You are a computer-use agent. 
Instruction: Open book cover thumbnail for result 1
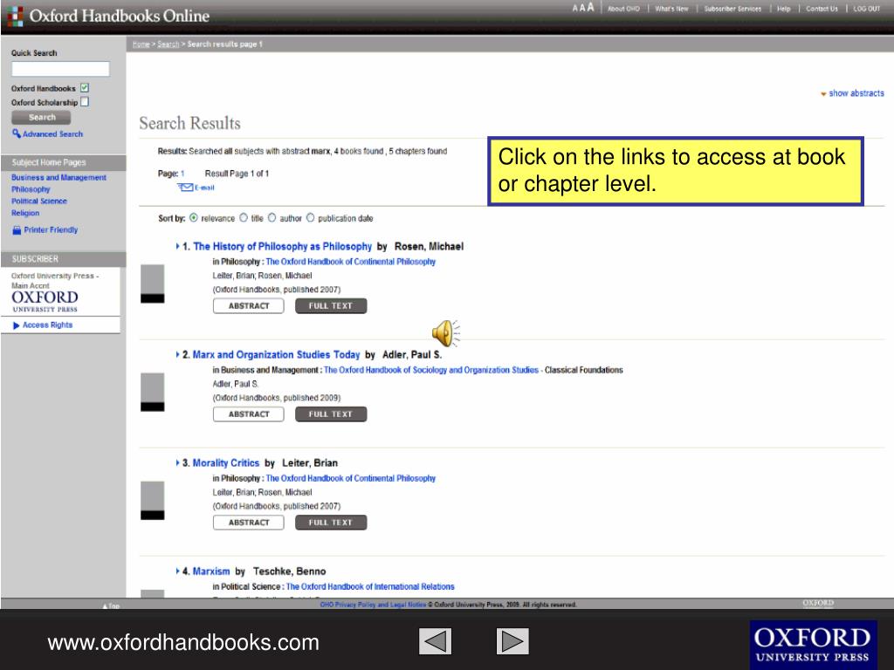tap(152, 284)
